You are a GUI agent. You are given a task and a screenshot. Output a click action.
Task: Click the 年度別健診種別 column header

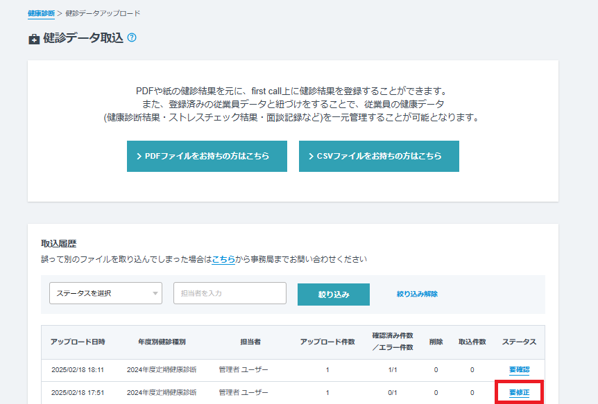[162, 342]
